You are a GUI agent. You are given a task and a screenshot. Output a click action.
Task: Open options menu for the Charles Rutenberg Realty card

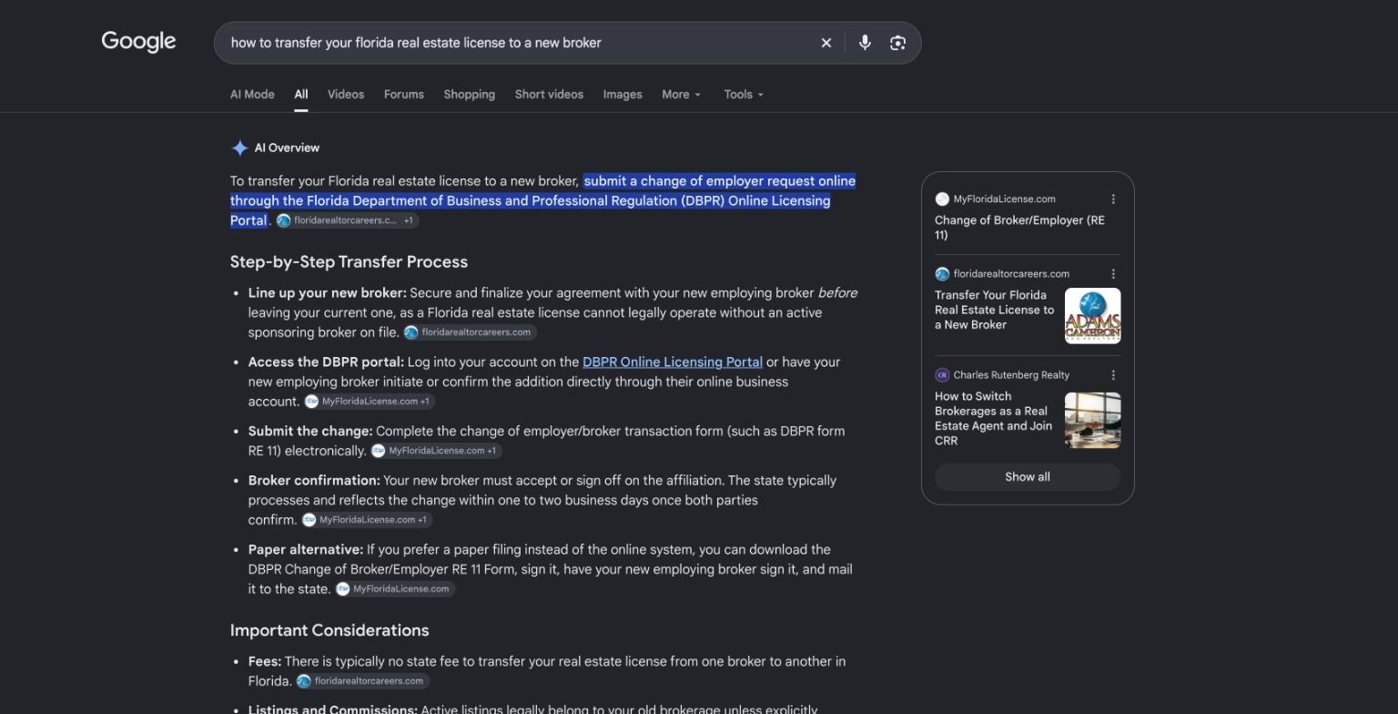click(x=1113, y=375)
